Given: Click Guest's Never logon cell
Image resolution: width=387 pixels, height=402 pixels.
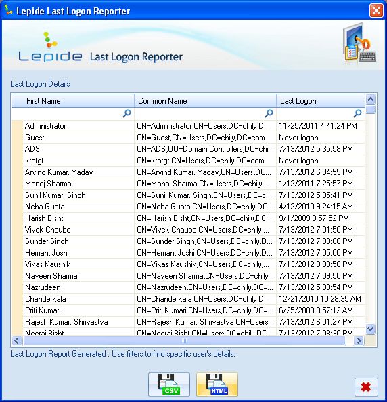Looking at the screenshot, I should [x=321, y=138].
